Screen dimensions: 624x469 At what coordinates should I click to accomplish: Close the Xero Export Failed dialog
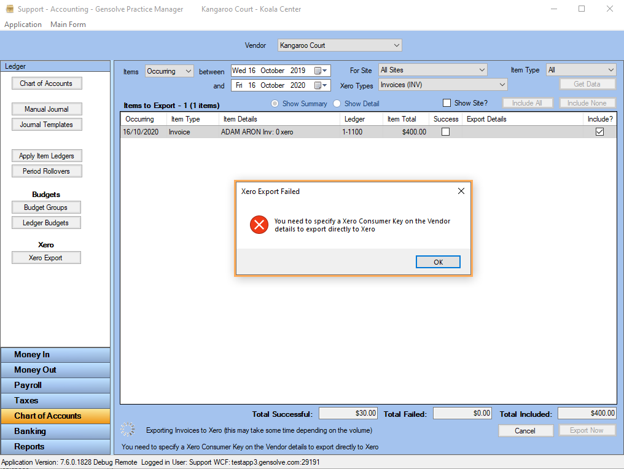click(461, 192)
